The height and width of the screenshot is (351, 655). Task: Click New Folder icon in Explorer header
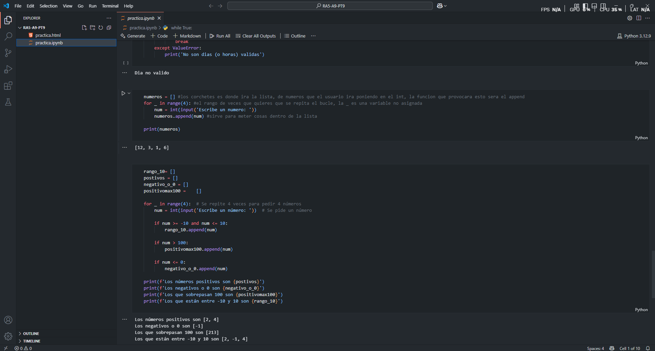point(92,28)
